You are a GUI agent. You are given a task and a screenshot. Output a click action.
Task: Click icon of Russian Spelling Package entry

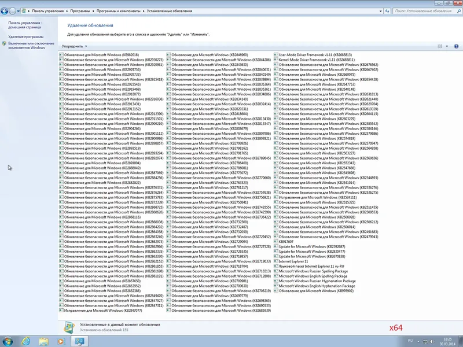(276, 271)
